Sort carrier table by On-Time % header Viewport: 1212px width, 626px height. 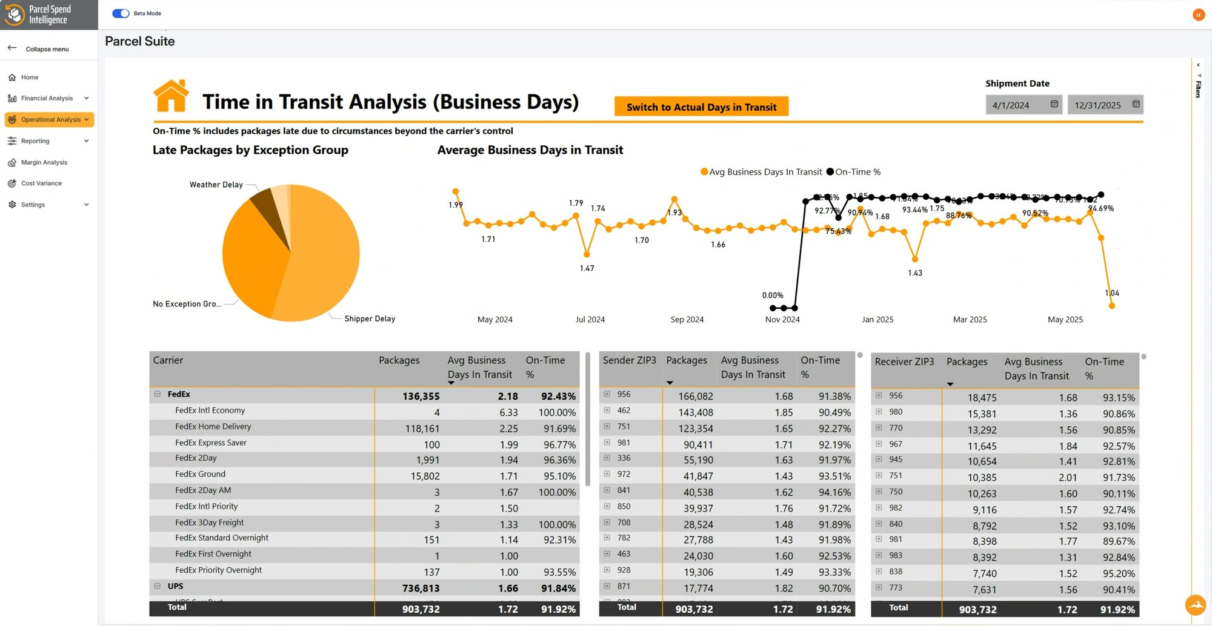coord(545,367)
